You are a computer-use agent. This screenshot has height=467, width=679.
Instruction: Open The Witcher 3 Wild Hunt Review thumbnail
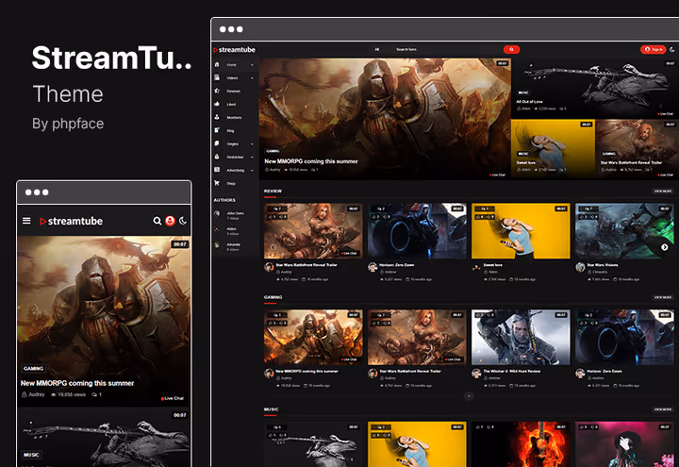pos(521,337)
